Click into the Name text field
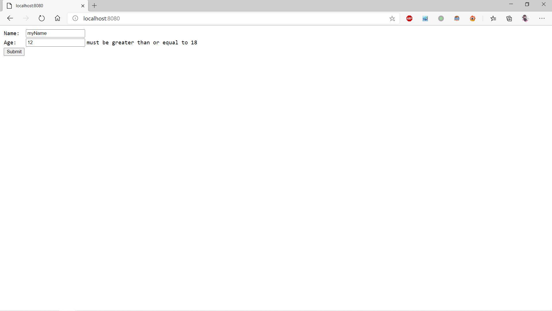The image size is (552, 311). tap(55, 33)
